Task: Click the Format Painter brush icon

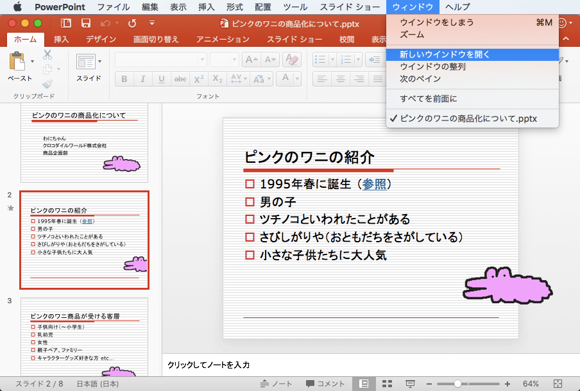Action: (x=47, y=84)
